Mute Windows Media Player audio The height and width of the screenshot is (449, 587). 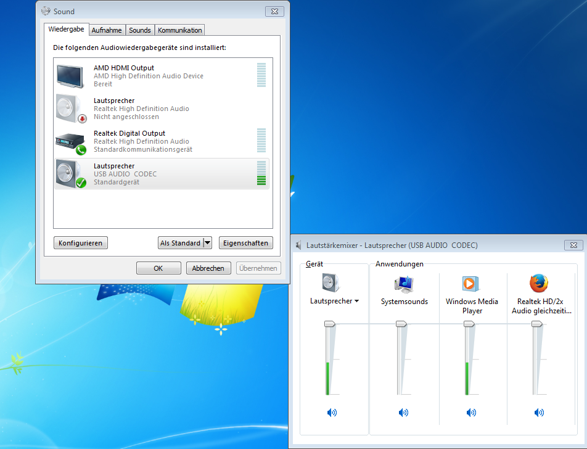point(471,413)
